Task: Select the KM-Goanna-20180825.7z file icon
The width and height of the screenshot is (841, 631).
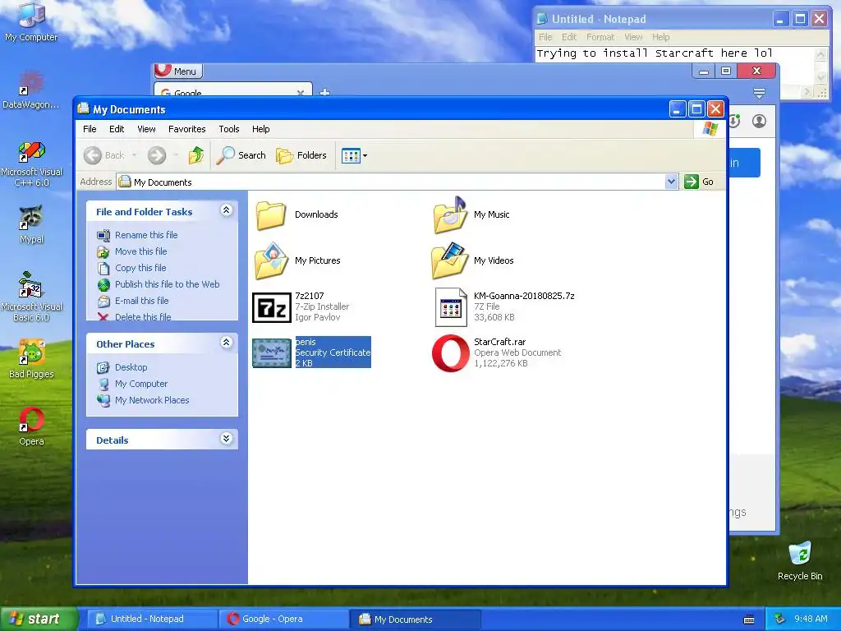Action: click(x=451, y=307)
